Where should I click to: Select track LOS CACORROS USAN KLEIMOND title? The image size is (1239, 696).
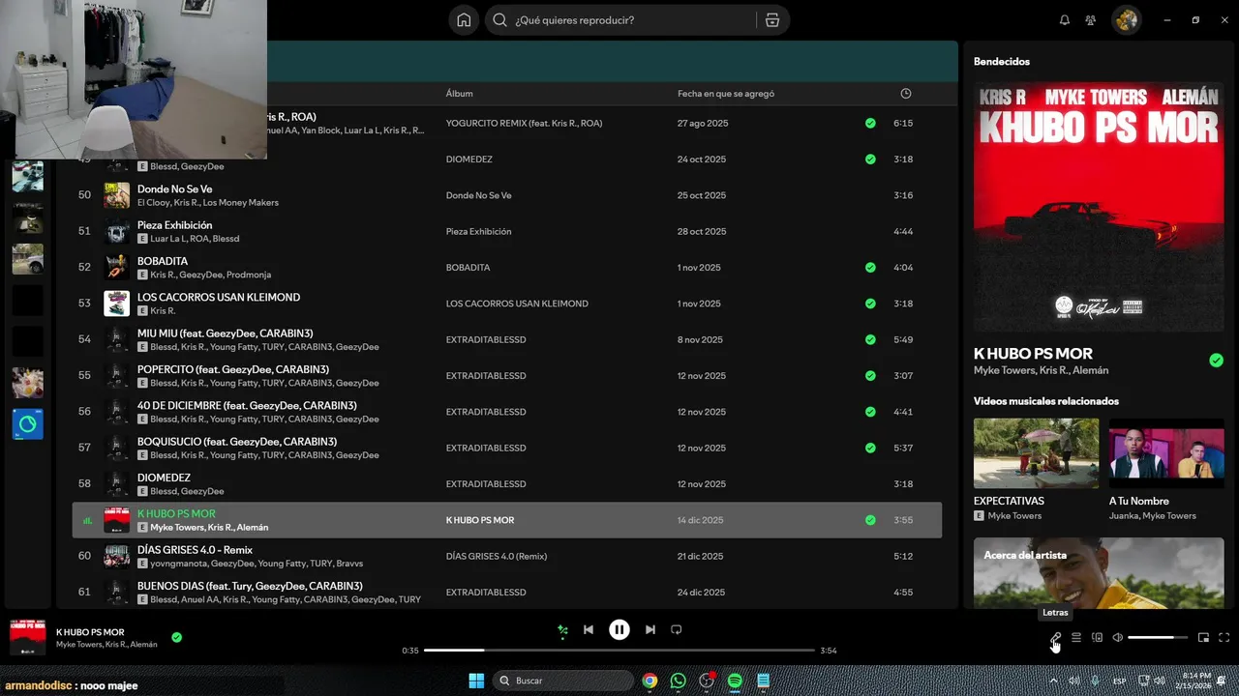(219, 298)
